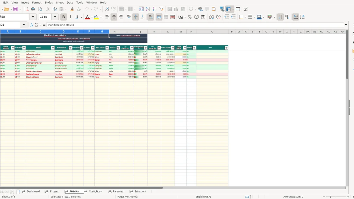This screenshot has height=199, width=354.
Task: Click the Format as Number icon
Action: [196, 17]
